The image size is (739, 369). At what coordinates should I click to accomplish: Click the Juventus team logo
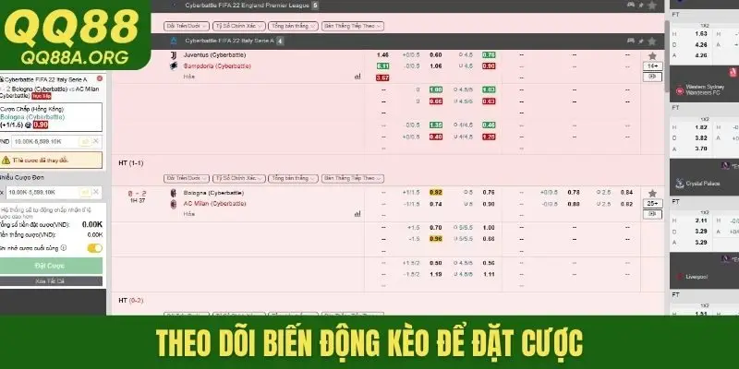(x=174, y=55)
